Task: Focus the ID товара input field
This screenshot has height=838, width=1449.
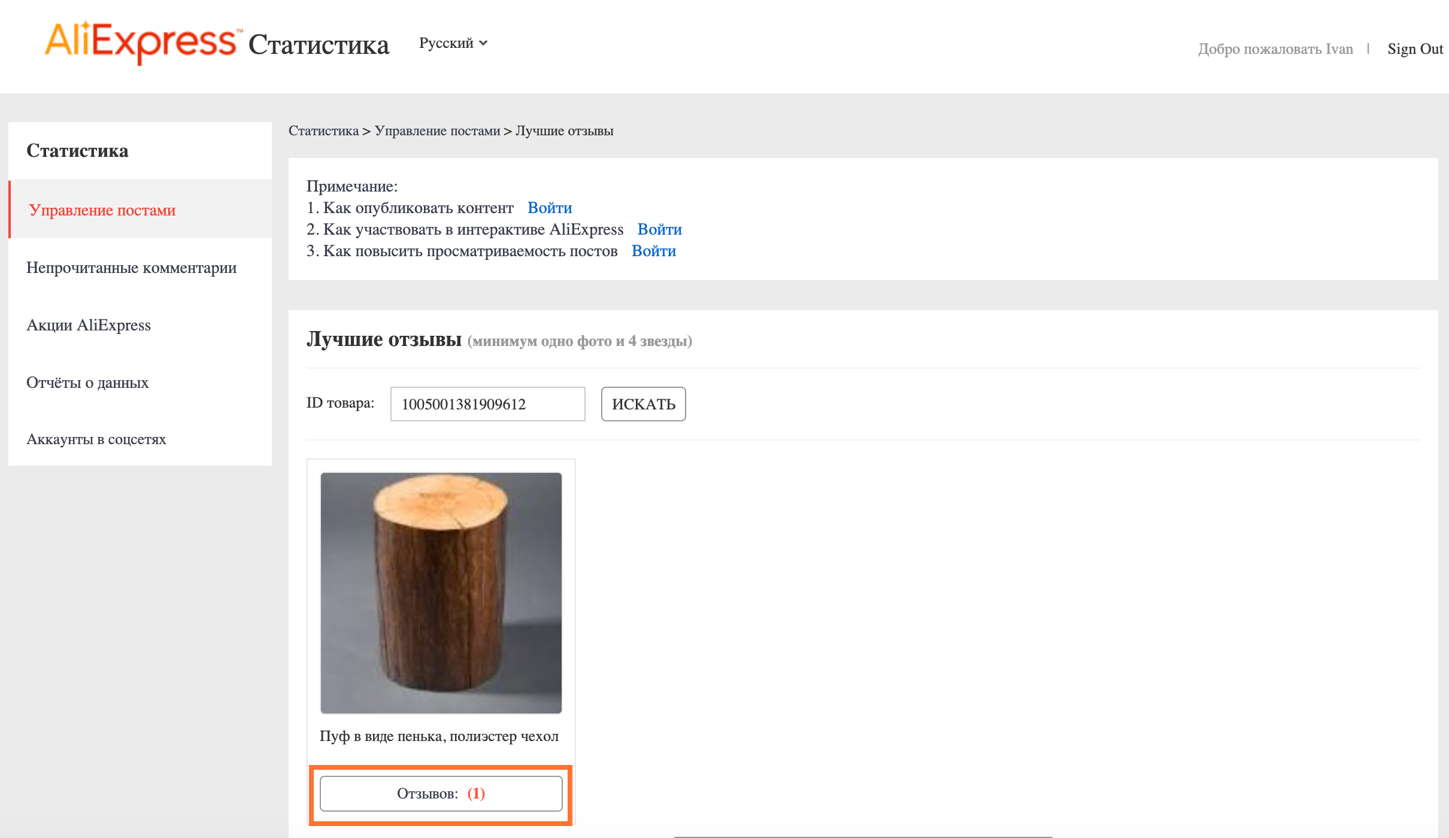Action: click(487, 404)
